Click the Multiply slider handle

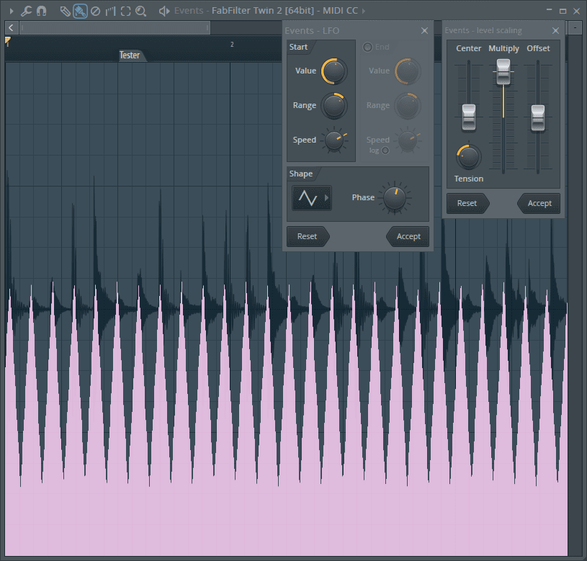(503, 71)
